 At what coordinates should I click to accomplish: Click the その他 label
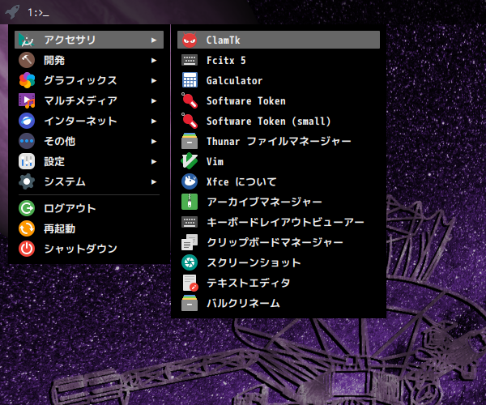(x=59, y=141)
